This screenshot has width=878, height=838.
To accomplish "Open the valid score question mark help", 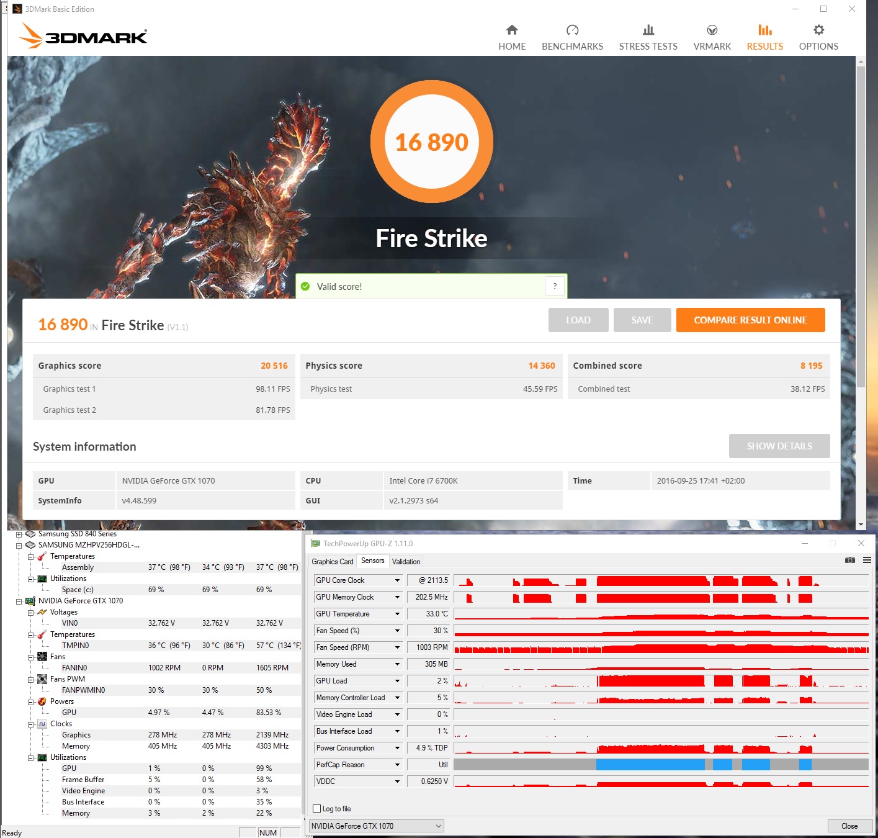I will coord(555,286).
